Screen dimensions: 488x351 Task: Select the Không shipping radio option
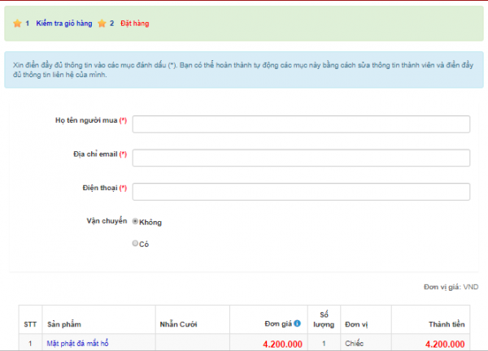tap(135, 221)
